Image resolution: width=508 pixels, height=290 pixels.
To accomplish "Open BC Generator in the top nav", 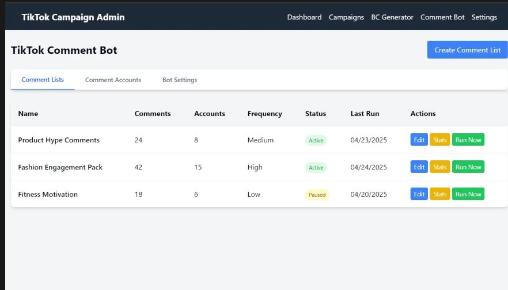I will coord(392,17).
